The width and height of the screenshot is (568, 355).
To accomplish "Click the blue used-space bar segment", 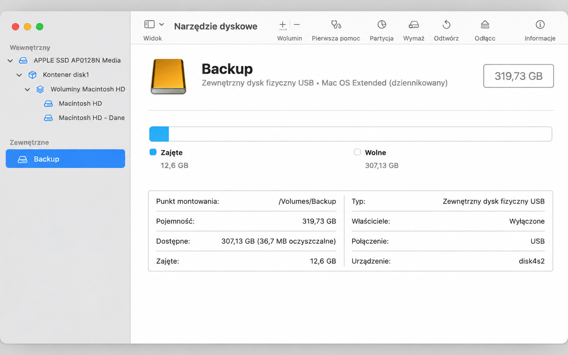I will click(159, 134).
